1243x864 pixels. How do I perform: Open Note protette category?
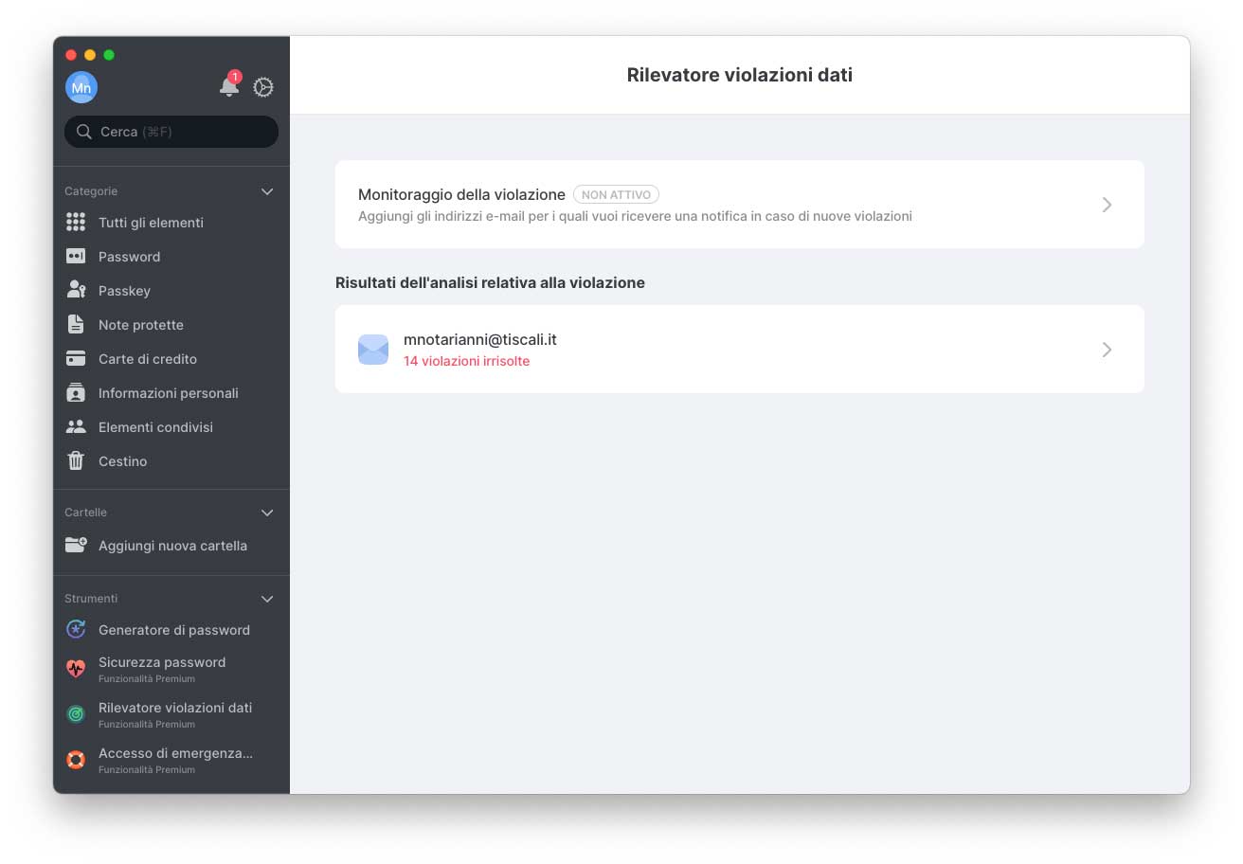141,325
